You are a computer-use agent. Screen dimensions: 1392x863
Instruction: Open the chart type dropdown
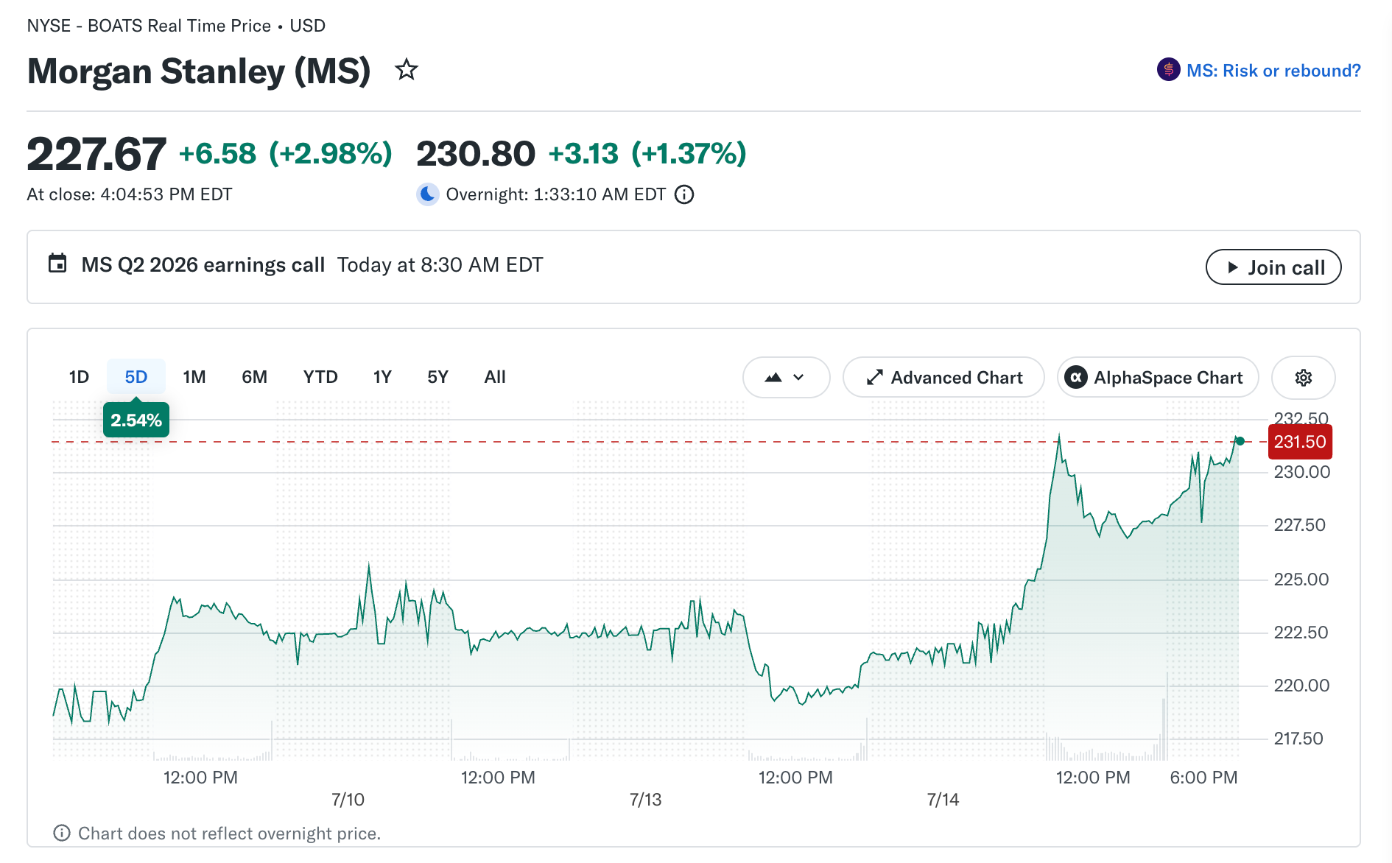pos(786,378)
